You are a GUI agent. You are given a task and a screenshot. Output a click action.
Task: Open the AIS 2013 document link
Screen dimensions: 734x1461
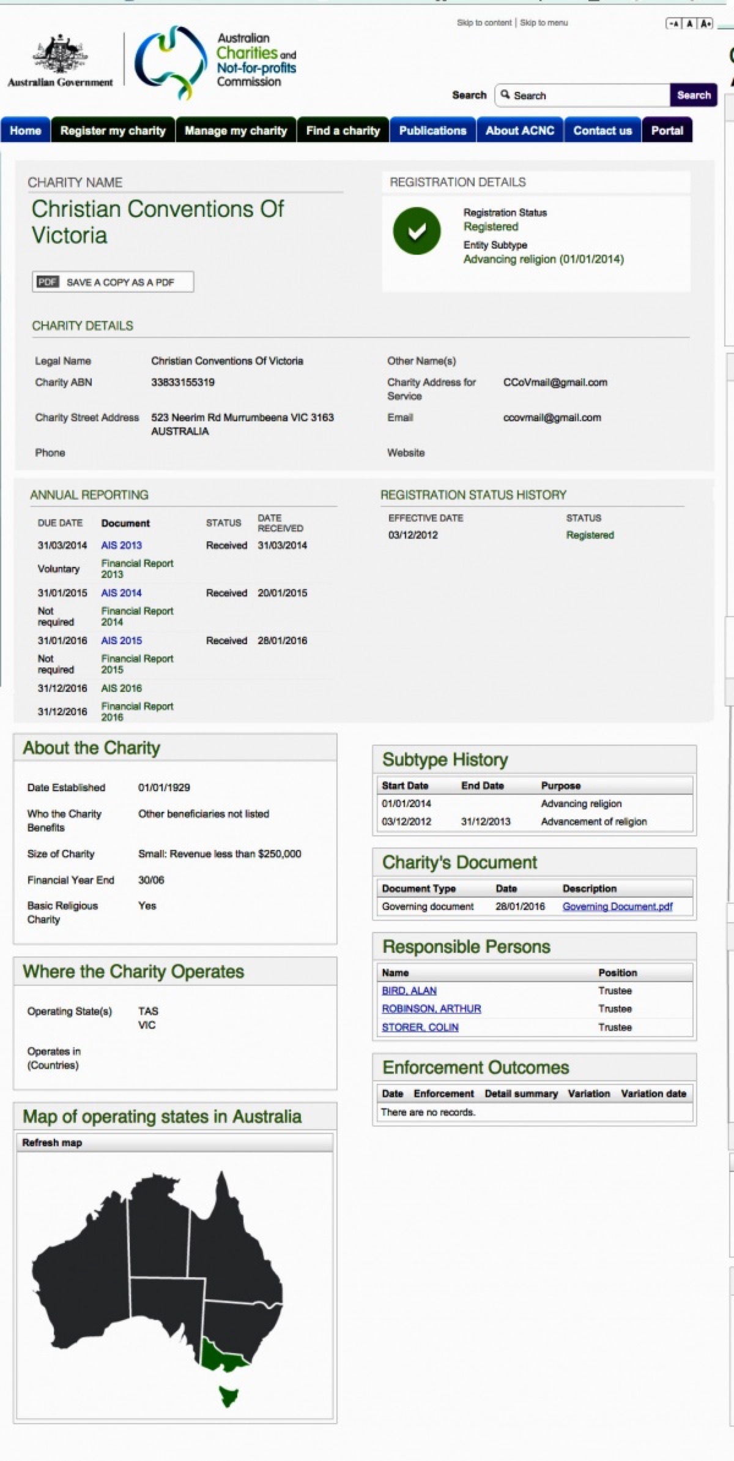pyautogui.click(x=121, y=545)
